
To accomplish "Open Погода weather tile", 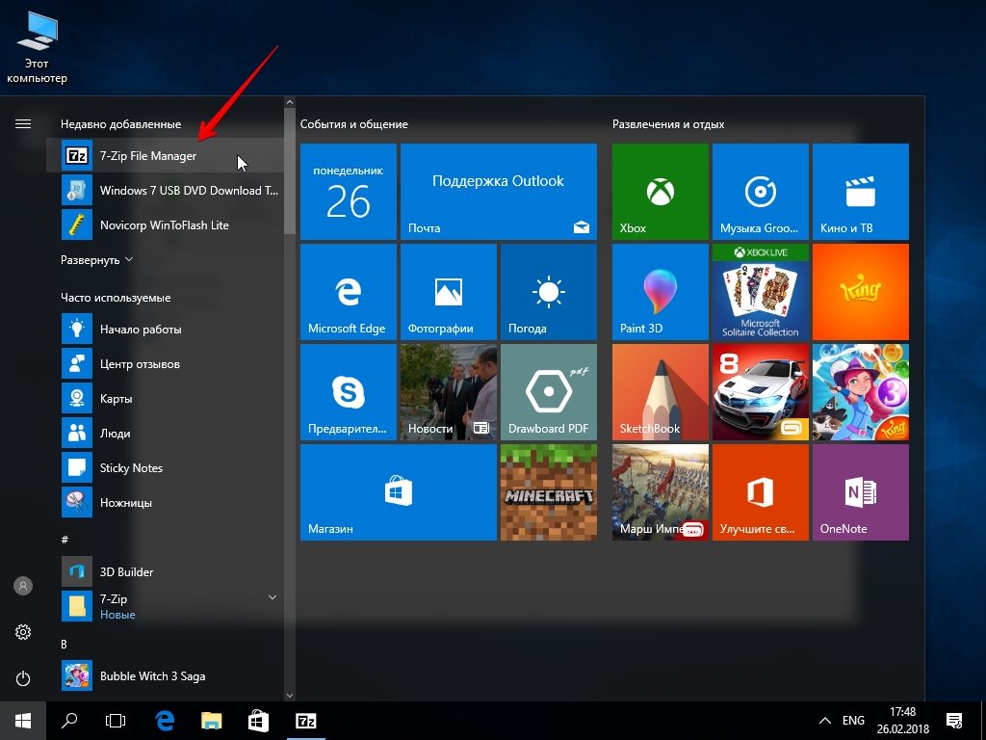I will 548,292.
